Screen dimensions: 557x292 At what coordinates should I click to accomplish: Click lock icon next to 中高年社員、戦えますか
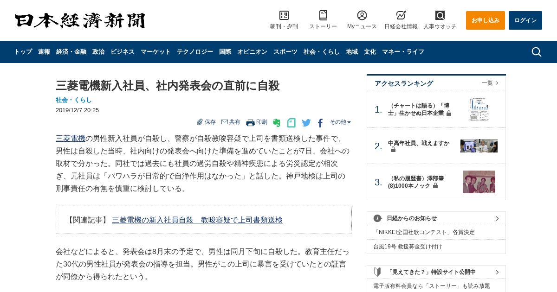(x=393, y=150)
